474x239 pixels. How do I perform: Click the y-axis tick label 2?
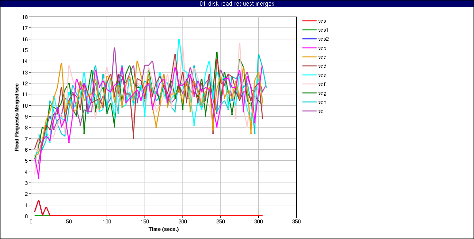coord(27,194)
